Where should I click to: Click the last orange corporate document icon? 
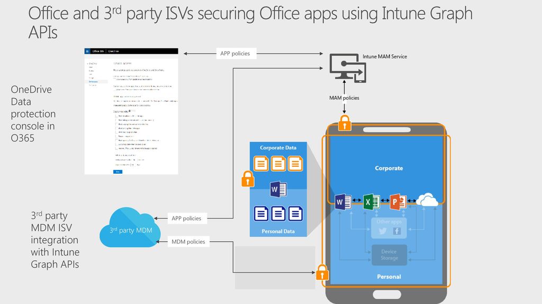coord(295,164)
